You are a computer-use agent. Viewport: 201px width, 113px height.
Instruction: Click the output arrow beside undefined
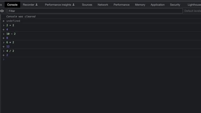pos(3,21)
